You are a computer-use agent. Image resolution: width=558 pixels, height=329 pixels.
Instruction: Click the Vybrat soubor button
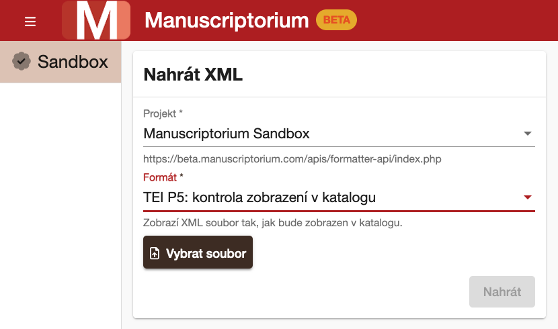(198, 252)
